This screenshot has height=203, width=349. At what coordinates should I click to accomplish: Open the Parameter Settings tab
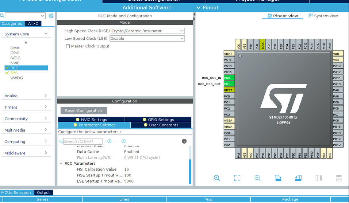click(x=95, y=125)
